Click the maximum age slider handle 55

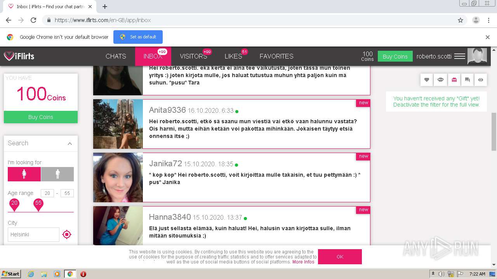point(38,205)
